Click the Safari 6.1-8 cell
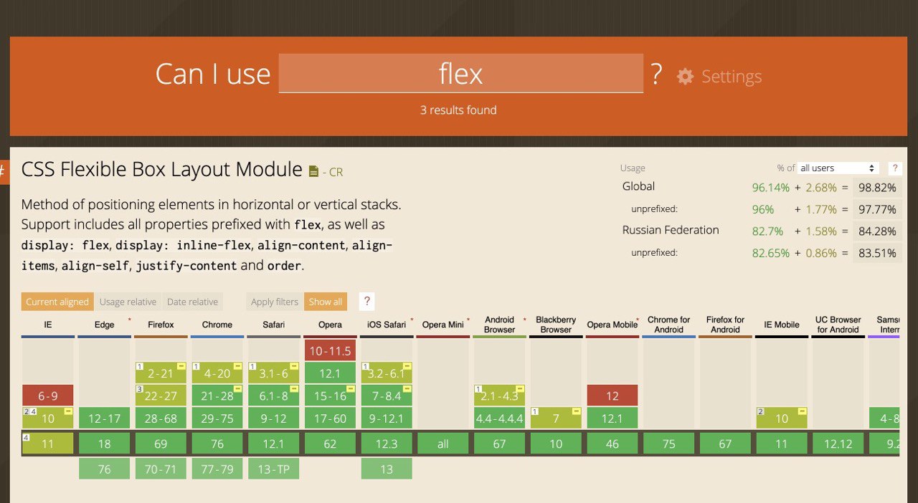 (273, 396)
